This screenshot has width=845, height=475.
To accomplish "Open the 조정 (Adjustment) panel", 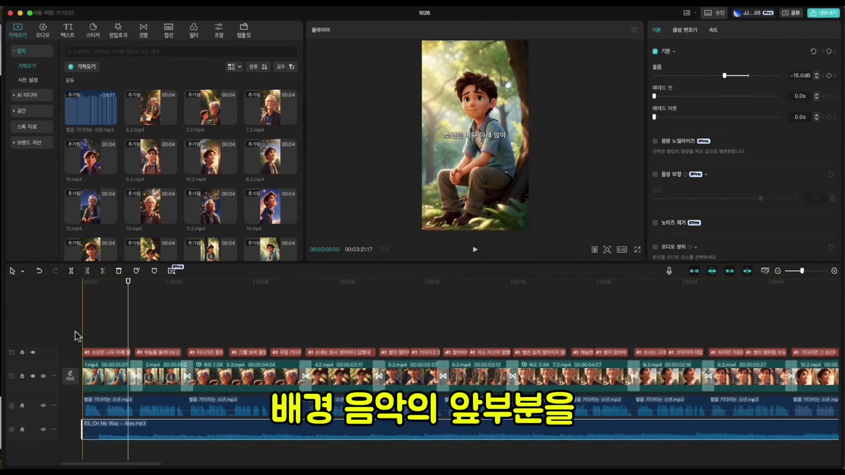I will coord(219,30).
